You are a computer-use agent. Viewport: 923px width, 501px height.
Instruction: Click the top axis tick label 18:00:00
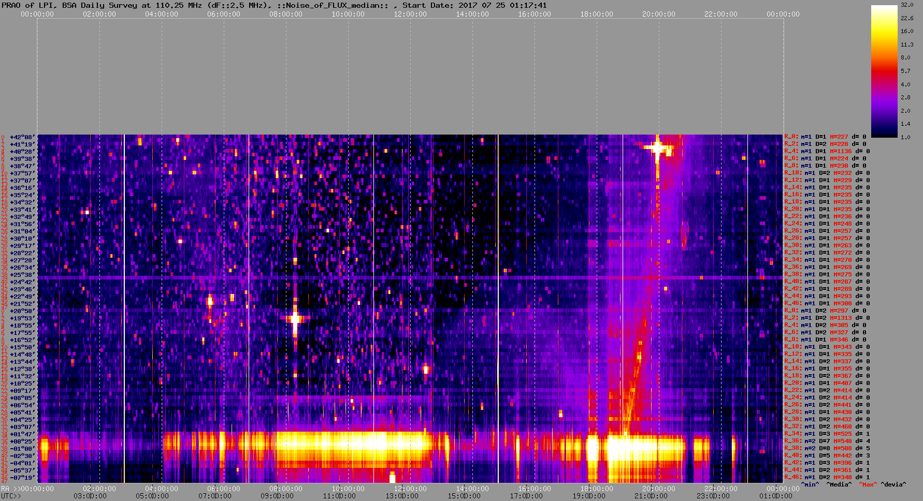click(597, 14)
